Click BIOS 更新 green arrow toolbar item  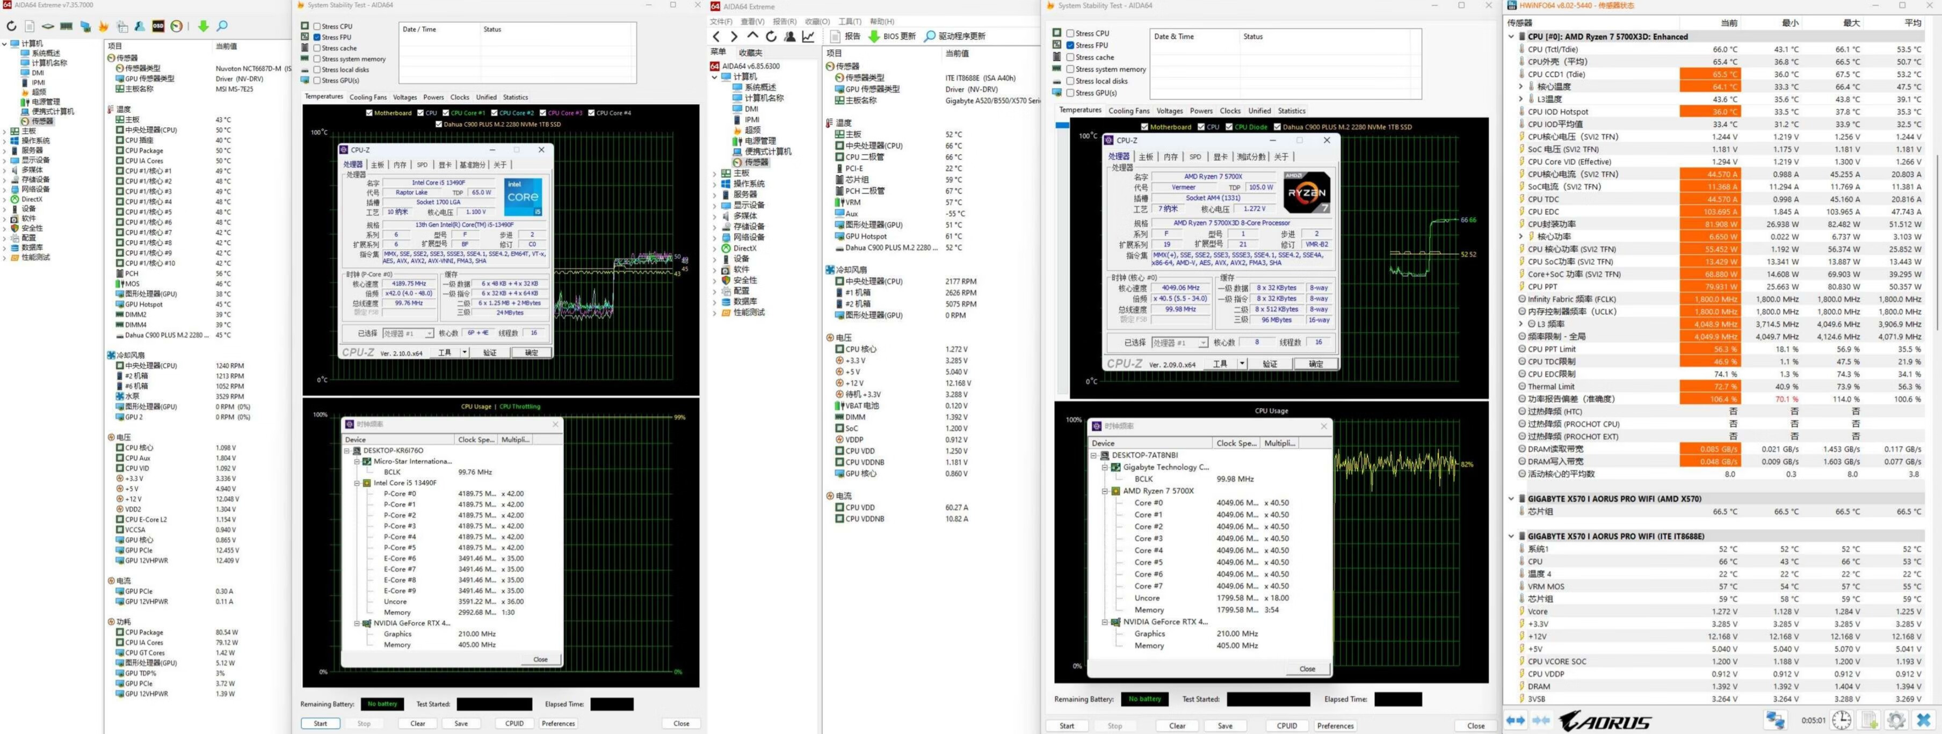(892, 36)
